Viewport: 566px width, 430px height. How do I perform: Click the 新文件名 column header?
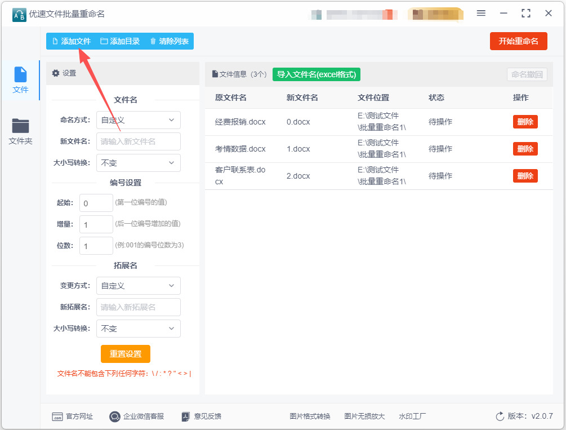click(x=302, y=97)
